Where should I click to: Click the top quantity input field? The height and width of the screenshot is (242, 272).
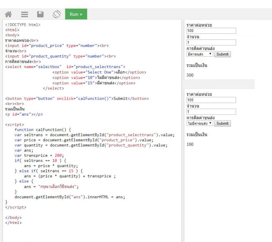(211, 43)
